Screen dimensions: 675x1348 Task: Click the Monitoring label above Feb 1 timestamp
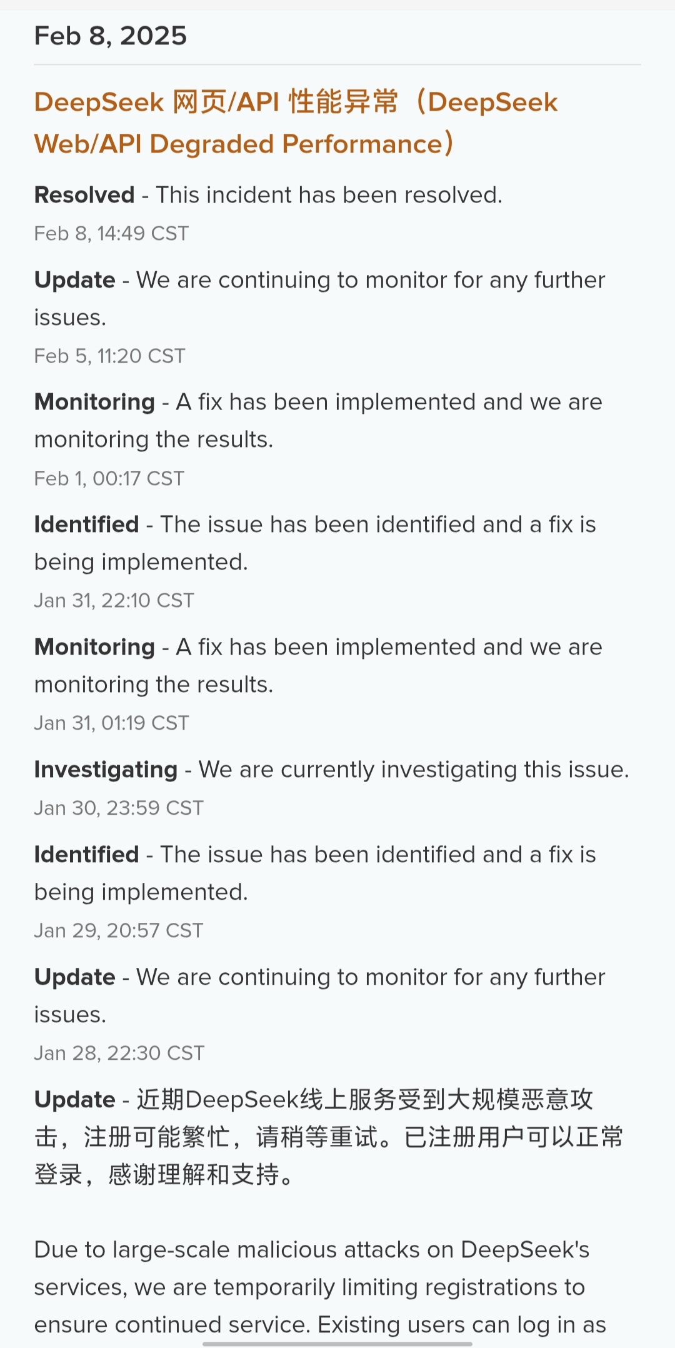tap(94, 402)
